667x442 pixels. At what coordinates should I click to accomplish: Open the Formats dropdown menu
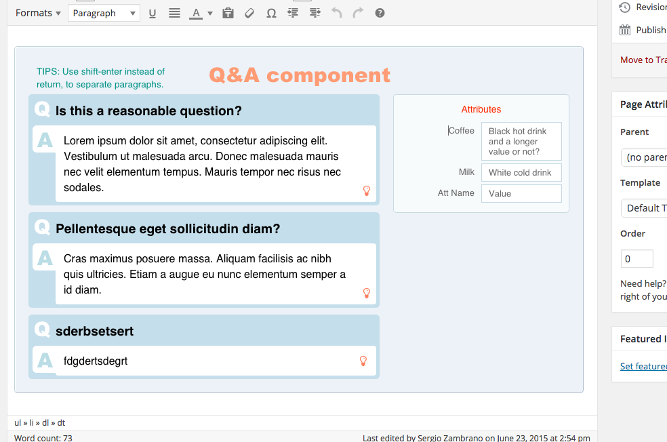coord(38,13)
